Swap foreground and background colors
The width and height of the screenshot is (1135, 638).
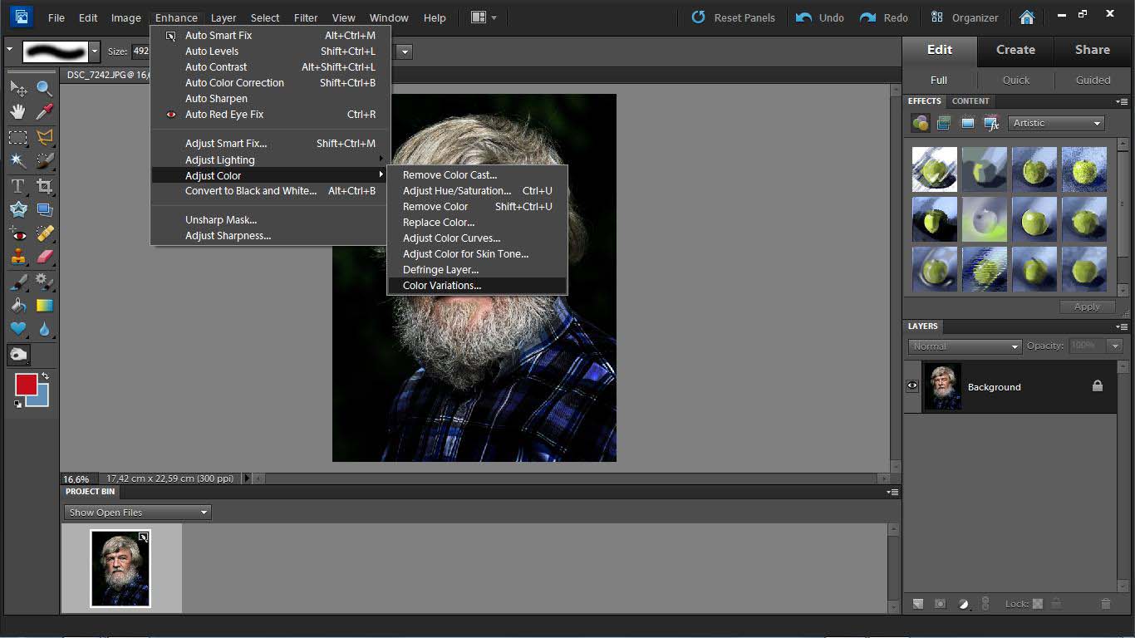pyautogui.click(x=45, y=376)
